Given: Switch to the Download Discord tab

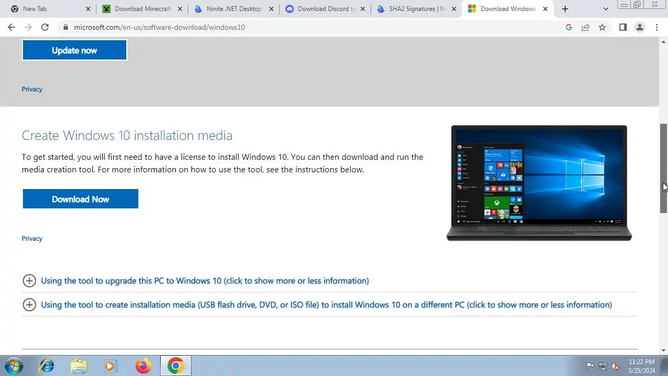Looking at the screenshot, I should (325, 9).
